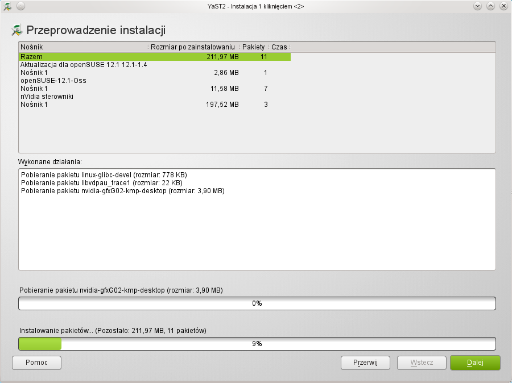Select Aktualizacja dla openSUSE 12.1 row
This screenshot has height=383, width=512.
coord(155,65)
